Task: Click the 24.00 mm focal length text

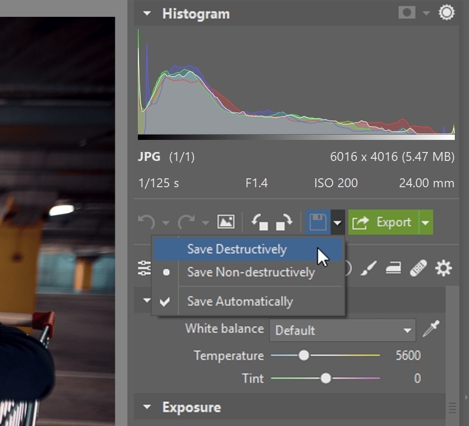Action: point(426,182)
